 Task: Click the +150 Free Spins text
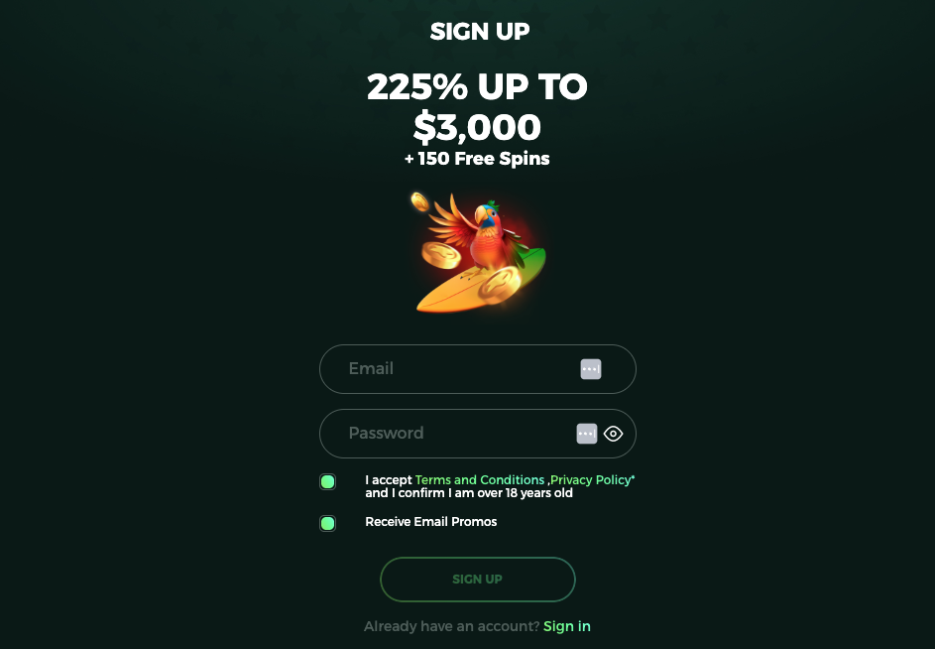[x=477, y=159]
